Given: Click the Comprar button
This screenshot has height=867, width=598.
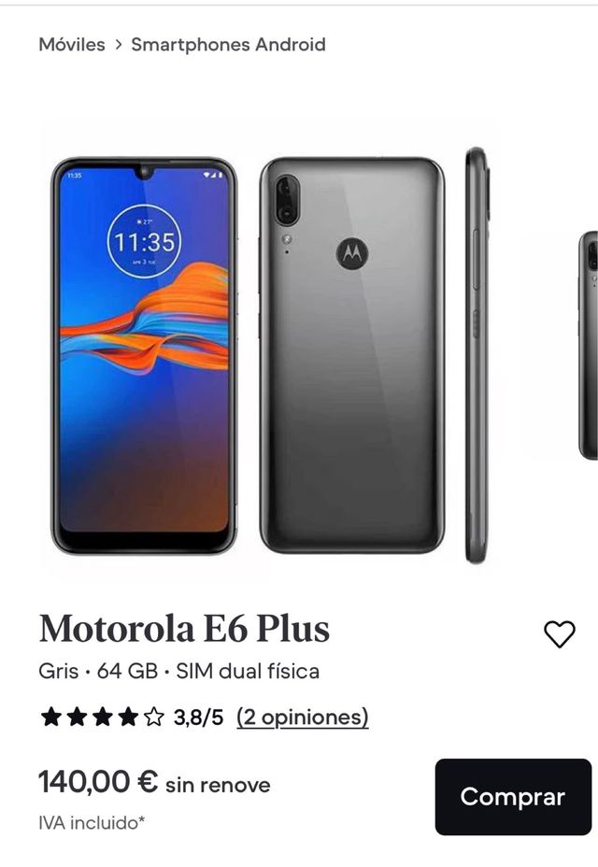Looking at the screenshot, I should click(x=513, y=797).
